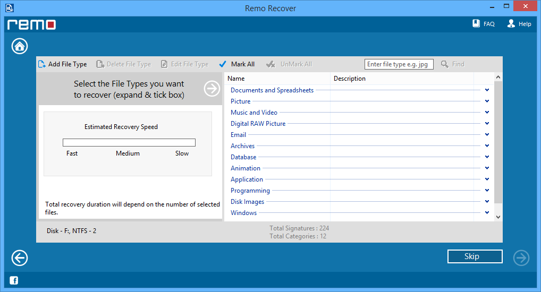
Task: Open the Facebook icon
Action: click(14, 280)
